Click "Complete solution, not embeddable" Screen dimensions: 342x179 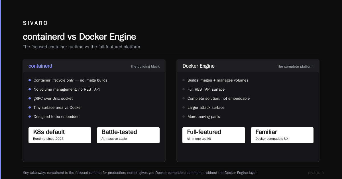219,98
